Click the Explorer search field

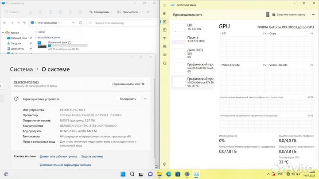coord(122,23)
